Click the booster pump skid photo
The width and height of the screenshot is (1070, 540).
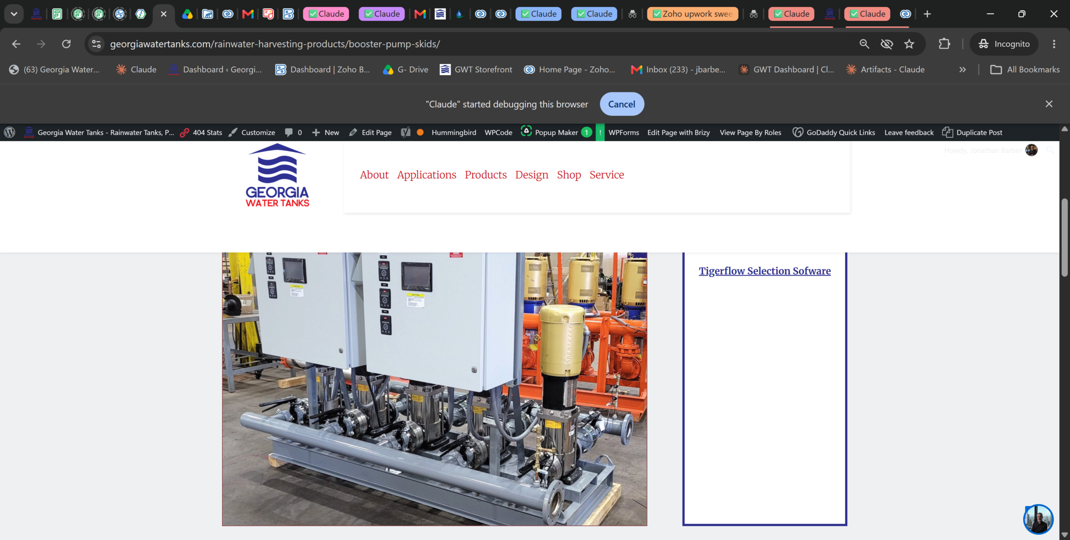[434, 389]
